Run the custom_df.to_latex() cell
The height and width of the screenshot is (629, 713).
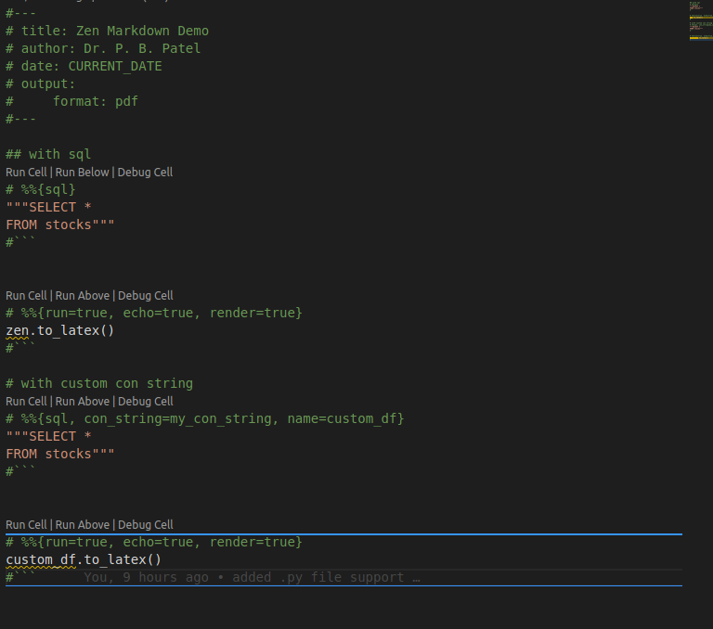(26, 524)
